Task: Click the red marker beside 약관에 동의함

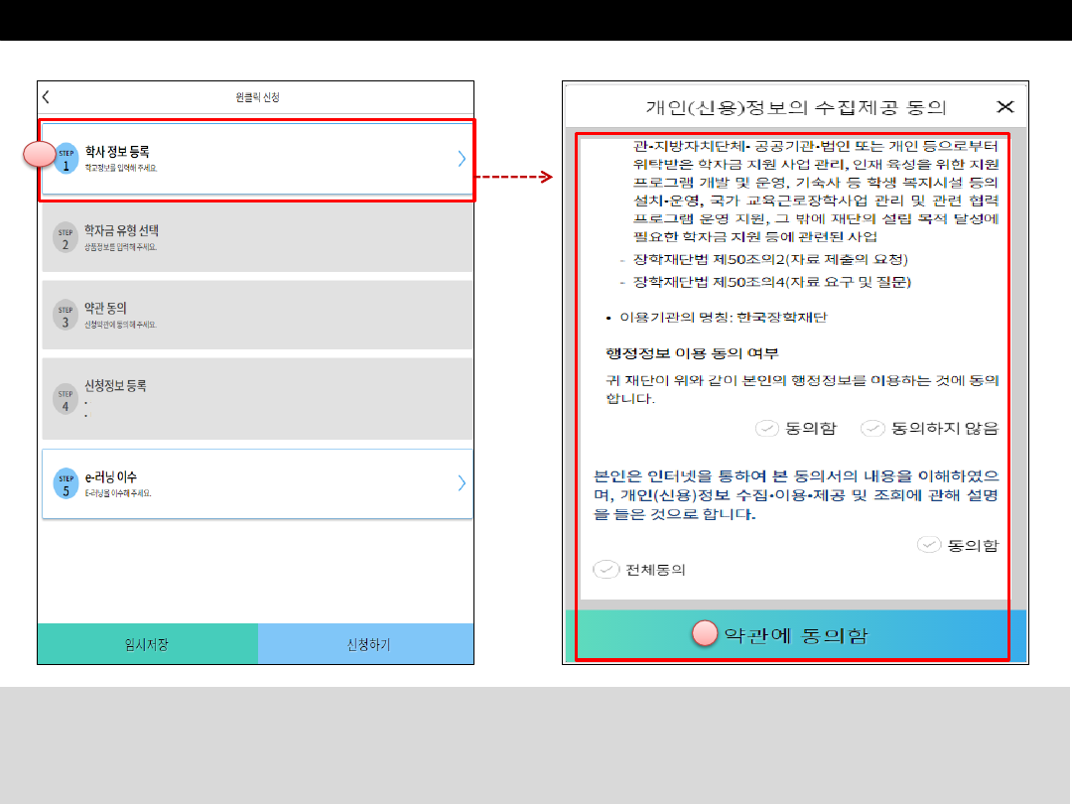Action: coord(705,633)
